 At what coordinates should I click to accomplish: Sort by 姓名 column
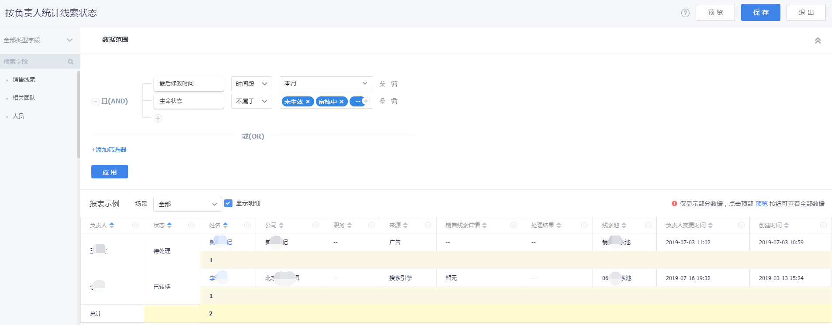[x=225, y=225]
